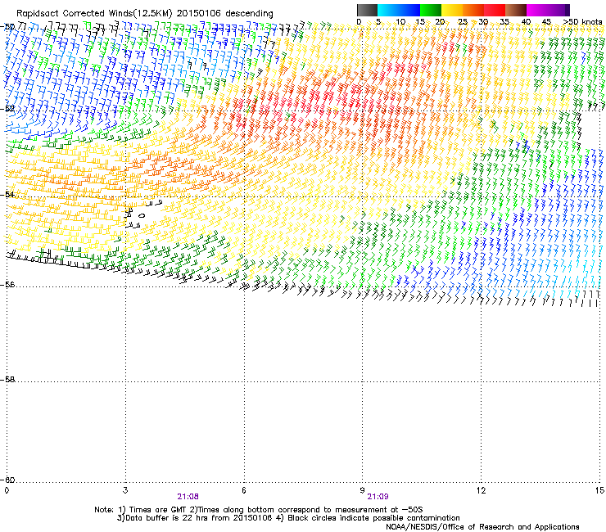Click longitude axis label '15'
This screenshot has height=532, width=606.
(599, 490)
